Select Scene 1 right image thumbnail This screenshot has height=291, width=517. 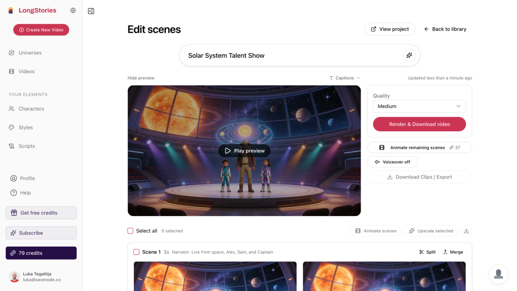pyautogui.click(x=384, y=276)
